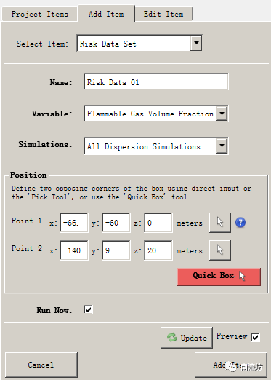Screen dimensions: 271x380
Task: Click the Name field containing Risk Data 01
Action: point(155,82)
